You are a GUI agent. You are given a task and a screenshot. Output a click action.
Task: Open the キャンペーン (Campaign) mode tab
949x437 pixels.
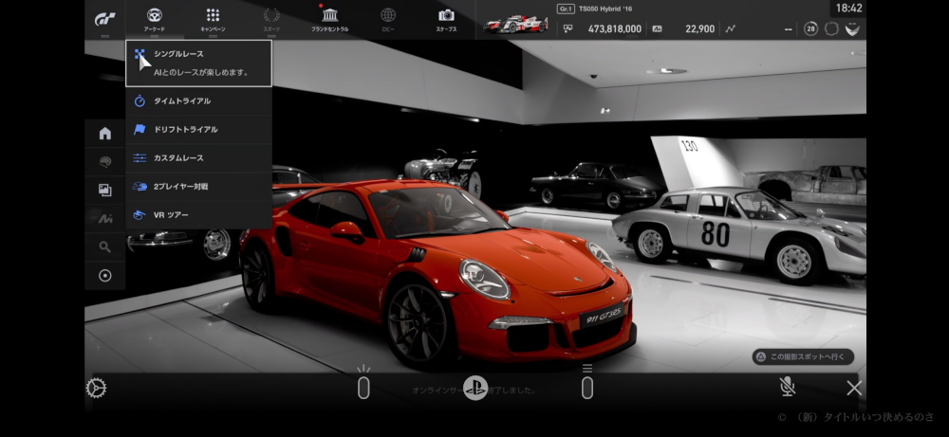click(213, 20)
